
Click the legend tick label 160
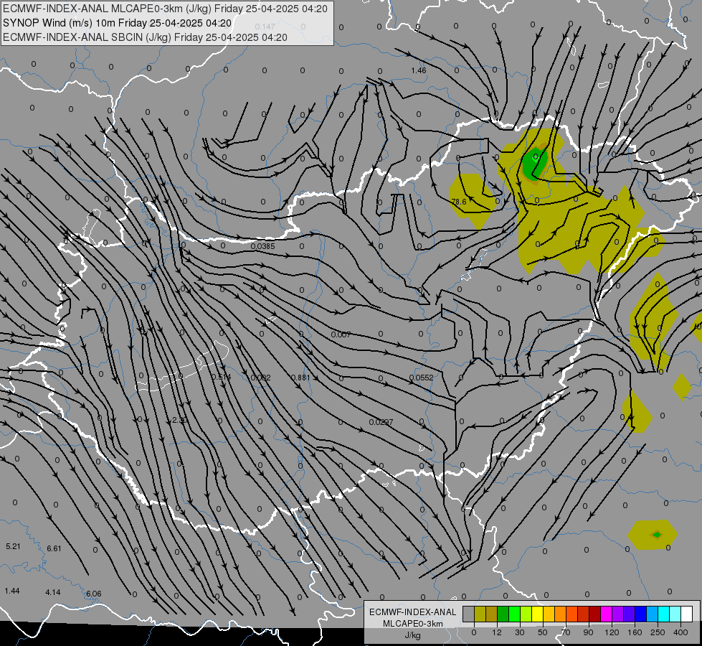pyautogui.click(x=635, y=632)
